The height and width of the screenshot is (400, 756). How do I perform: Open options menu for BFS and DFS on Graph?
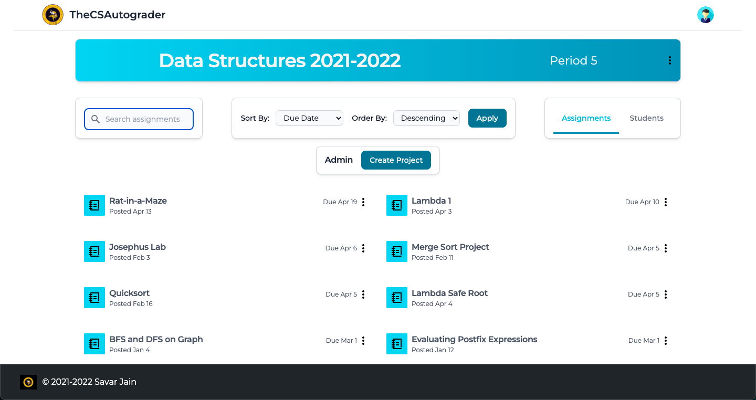click(363, 341)
